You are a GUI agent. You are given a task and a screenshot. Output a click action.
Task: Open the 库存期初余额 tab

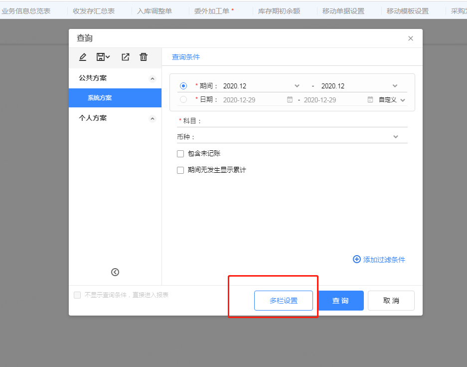click(279, 11)
